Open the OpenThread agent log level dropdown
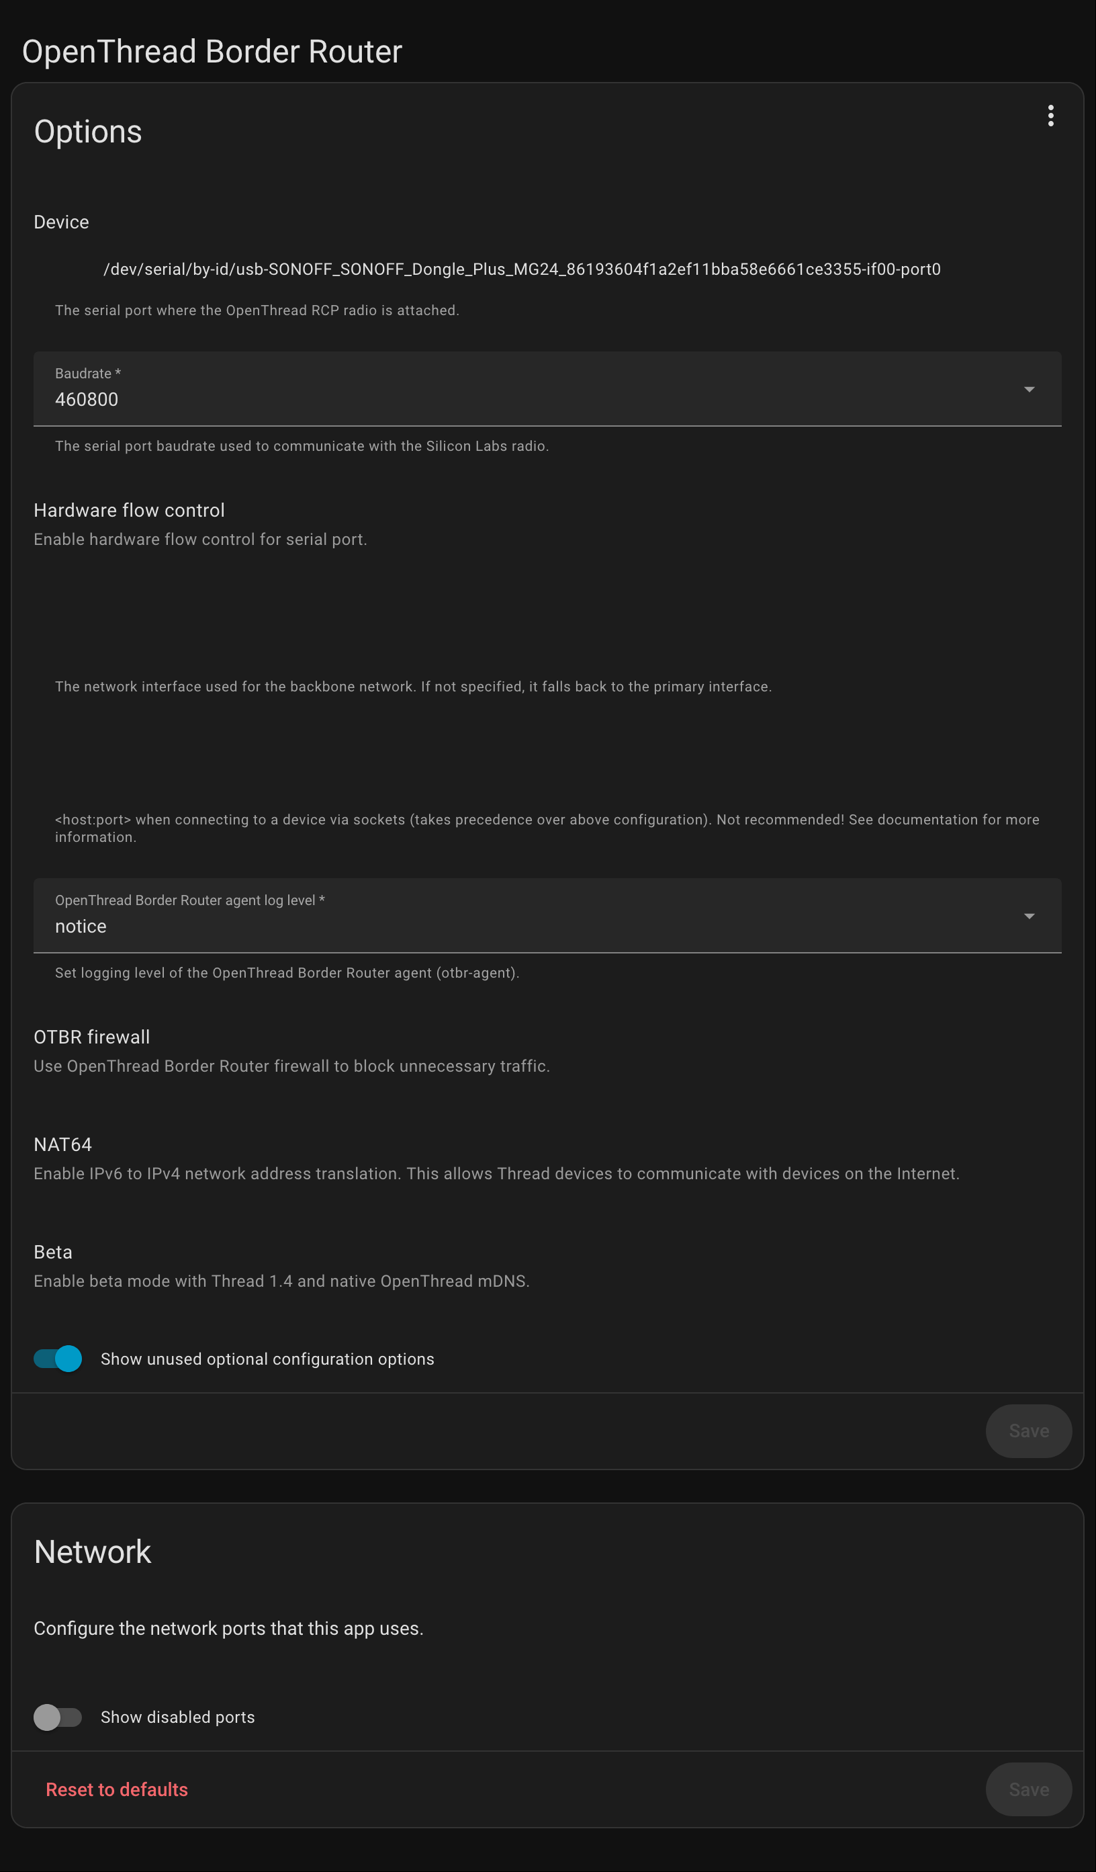Viewport: 1096px width, 1872px height. [548, 916]
